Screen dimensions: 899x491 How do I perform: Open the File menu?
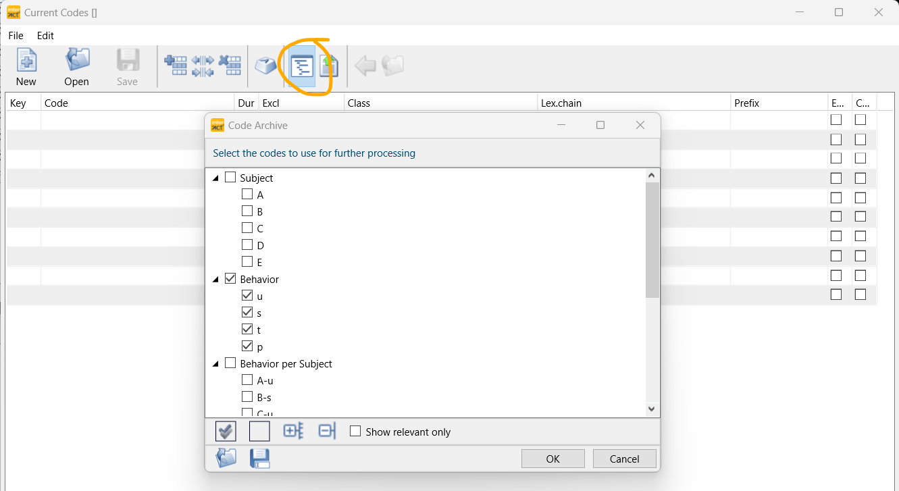click(16, 36)
